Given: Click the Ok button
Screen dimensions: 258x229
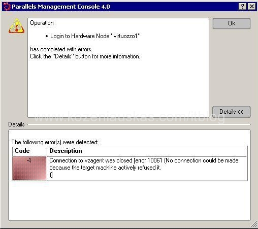Looking at the screenshot, I should (x=232, y=23).
